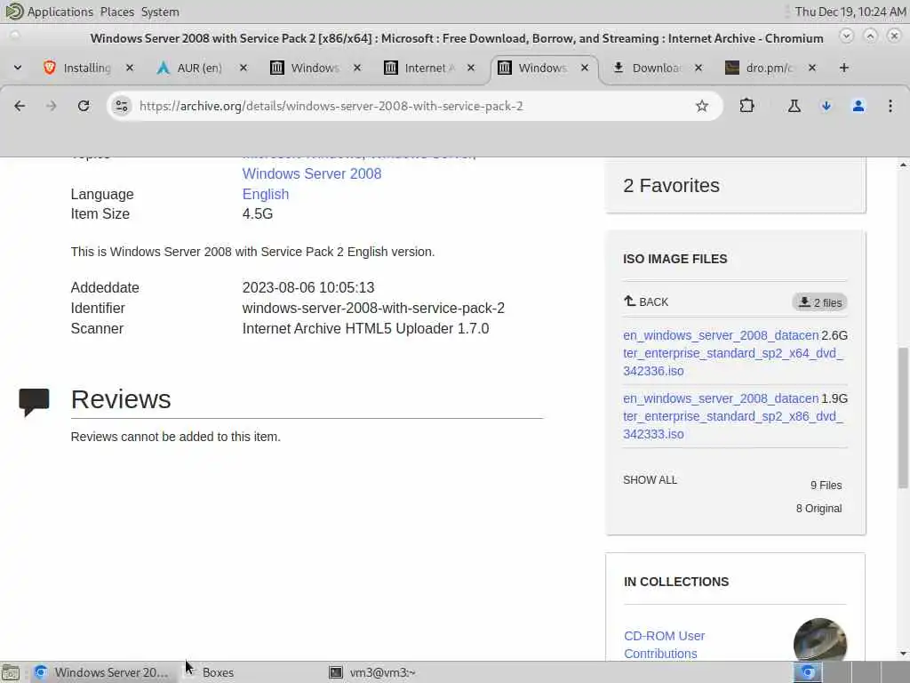Click SHOW ALL files link
The image size is (910, 683).
click(x=650, y=479)
